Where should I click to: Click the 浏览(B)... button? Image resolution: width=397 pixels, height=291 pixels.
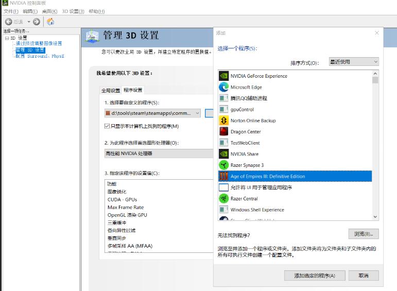pos(363,234)
